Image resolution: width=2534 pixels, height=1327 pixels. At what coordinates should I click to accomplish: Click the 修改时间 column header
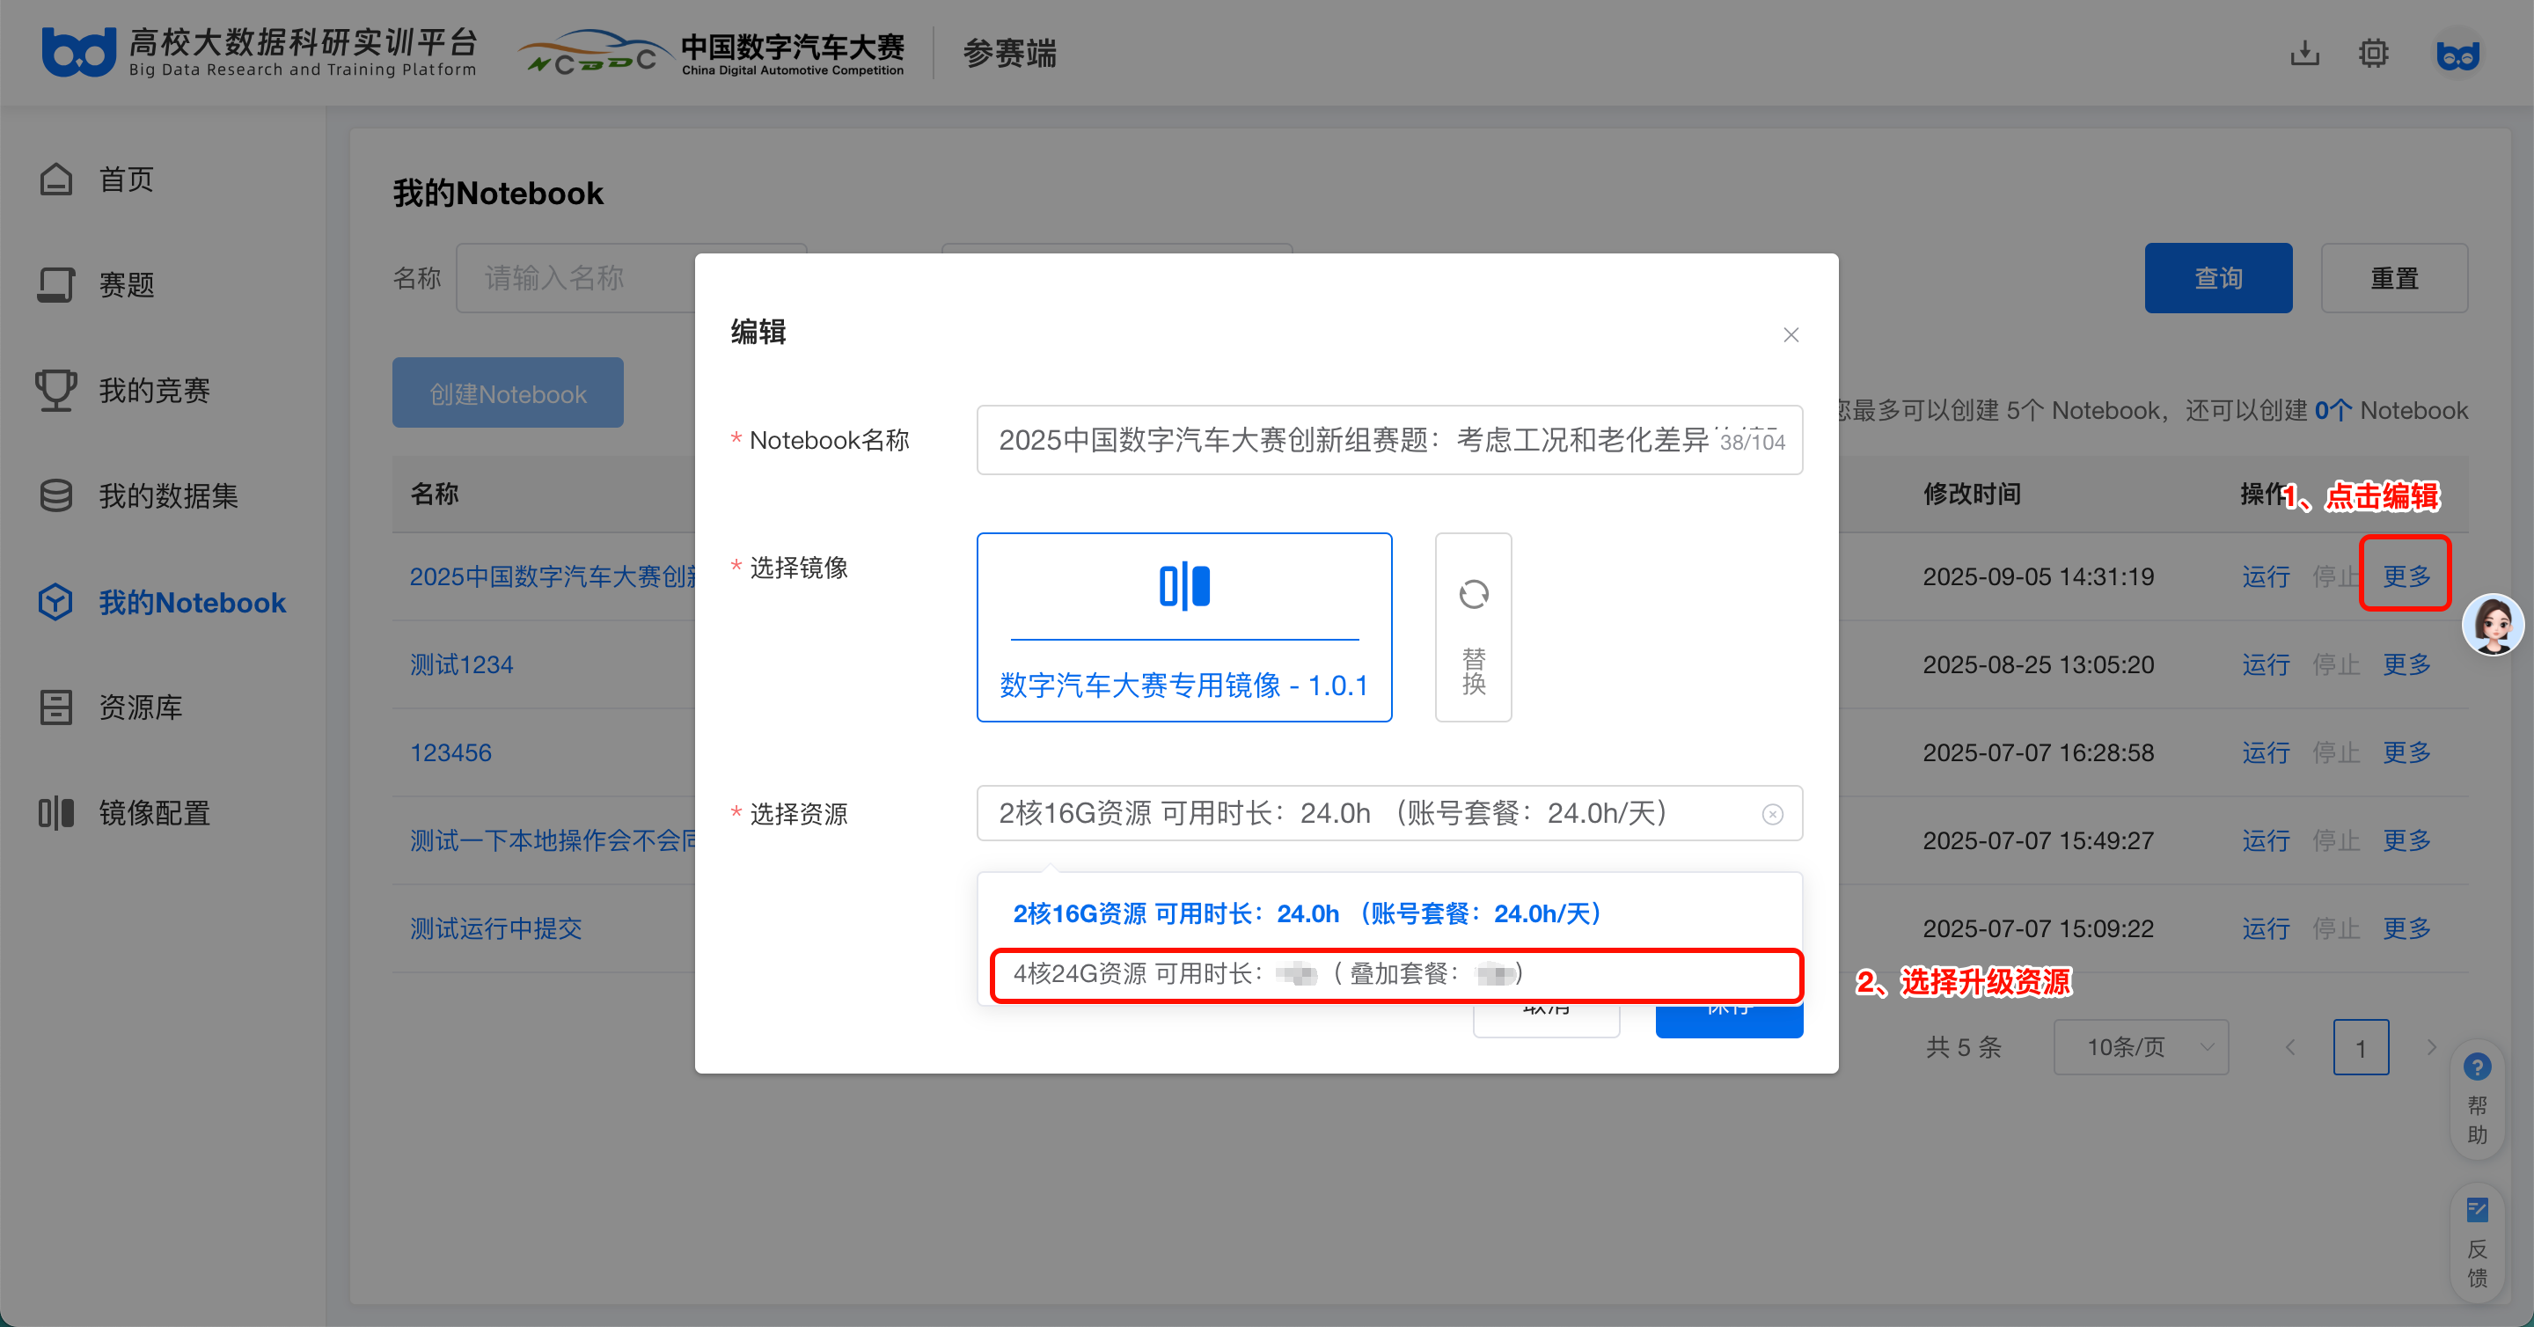(1971, 494)
